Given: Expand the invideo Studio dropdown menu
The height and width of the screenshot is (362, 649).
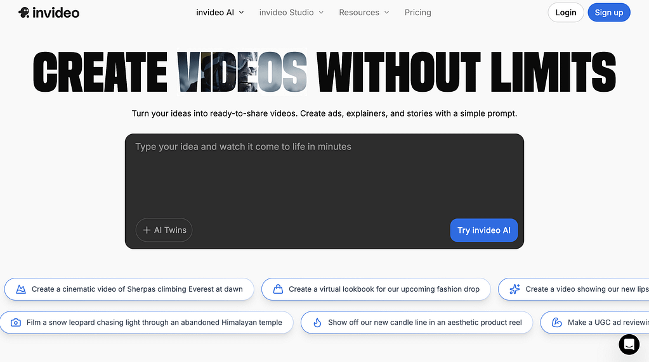Looking at the screenshot, I should (291, 13).
